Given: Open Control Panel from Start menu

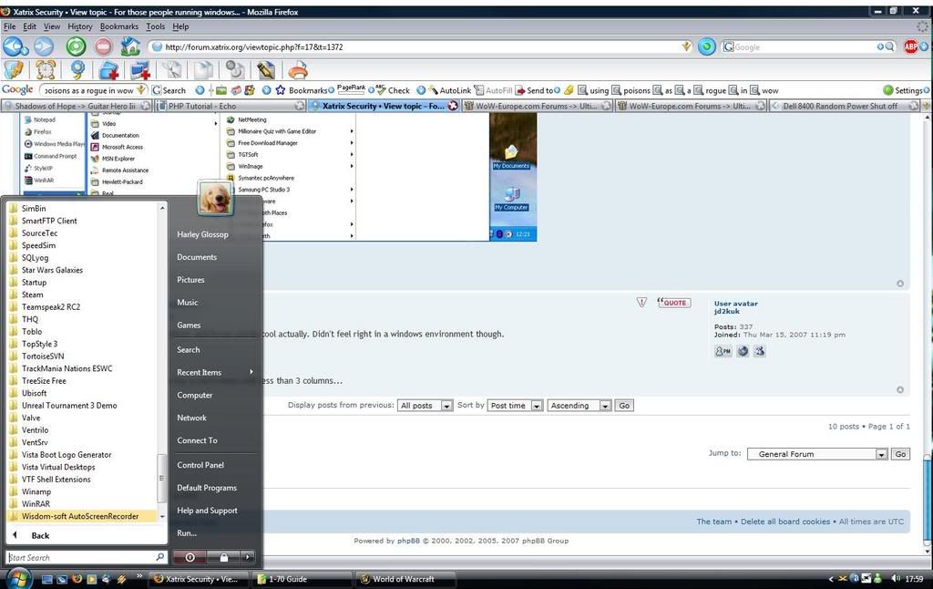Looking at the screenshot, I should coord(200,465).
